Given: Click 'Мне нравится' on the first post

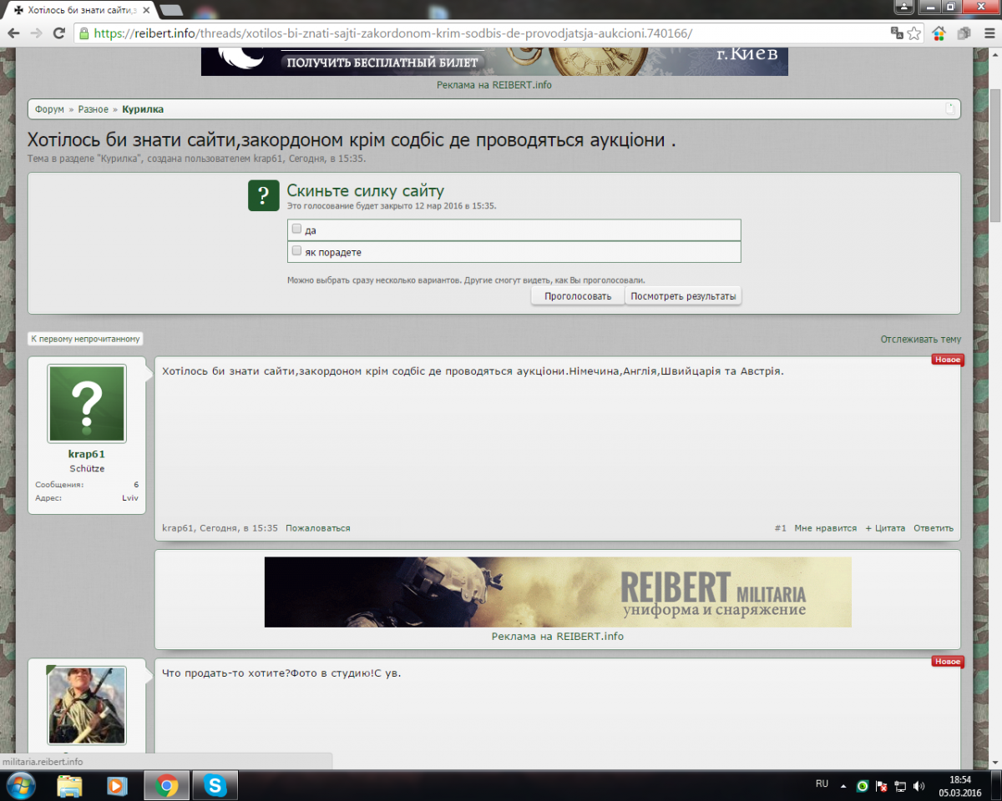Looking at the screenshot, I should point(826,528).
